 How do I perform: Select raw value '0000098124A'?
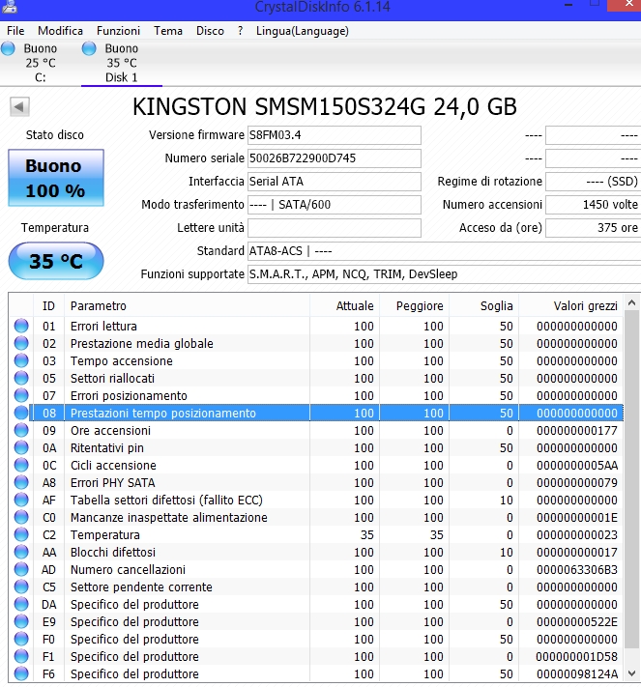click(x=577, y=673)
